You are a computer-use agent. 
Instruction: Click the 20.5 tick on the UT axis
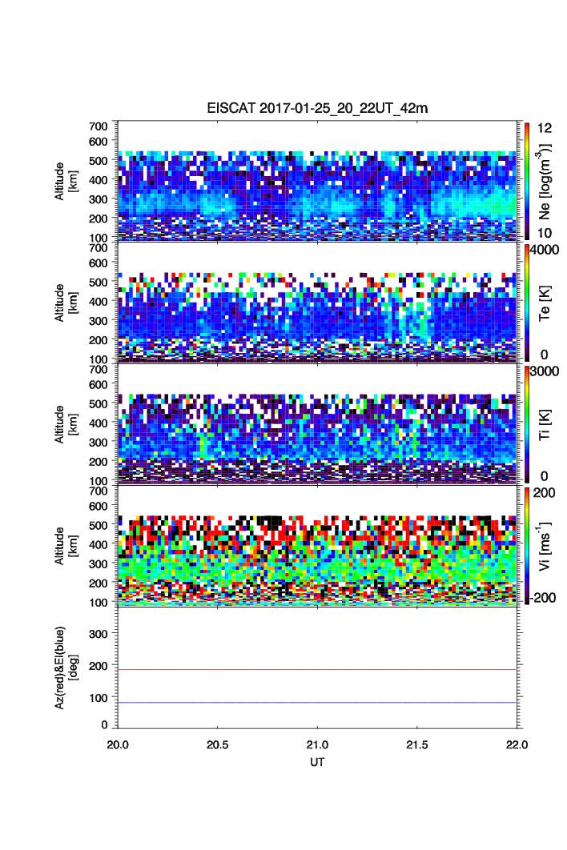pos(218,744)
